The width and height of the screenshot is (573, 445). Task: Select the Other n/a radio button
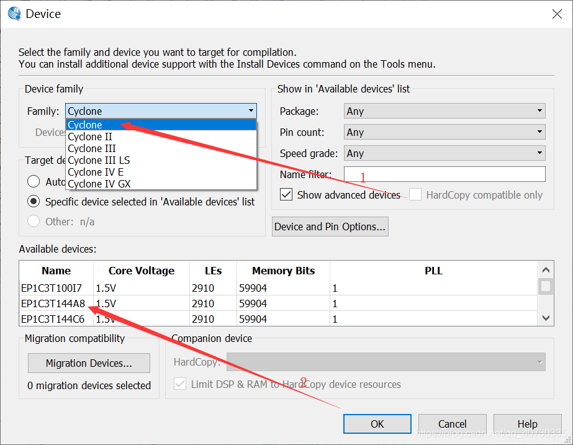[x=34, y=221]
